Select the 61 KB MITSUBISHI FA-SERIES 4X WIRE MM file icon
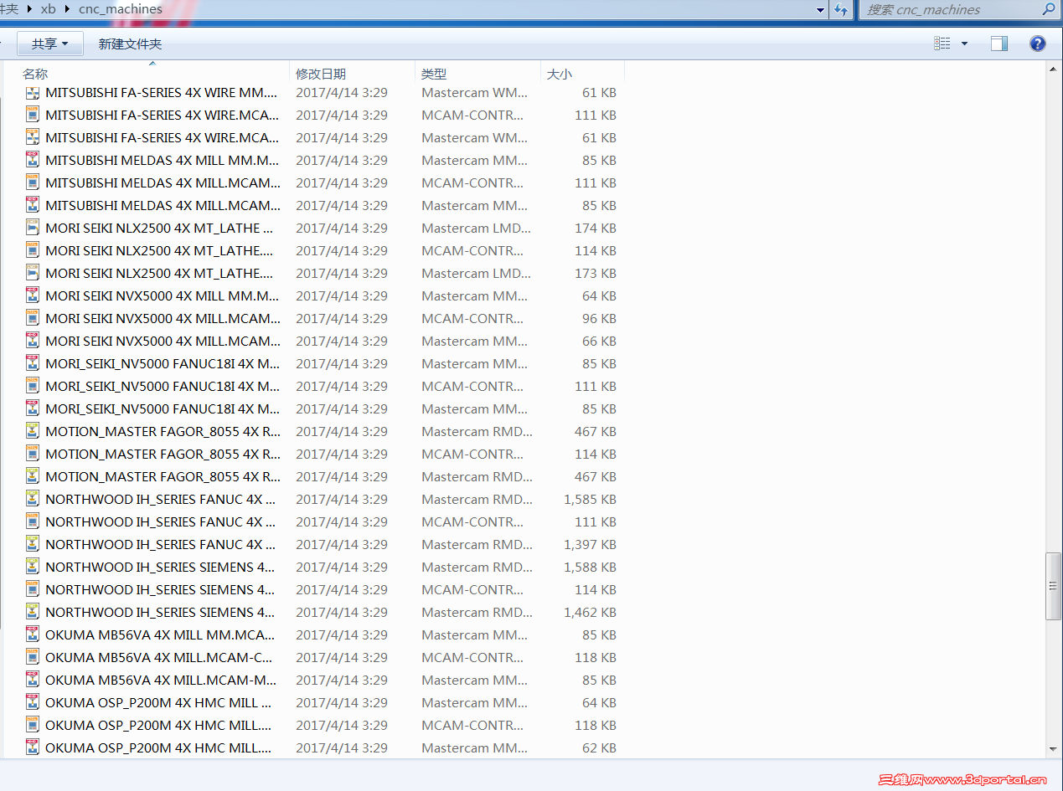The width and height of the screenshot is (1063, 791). pos(32,92)
